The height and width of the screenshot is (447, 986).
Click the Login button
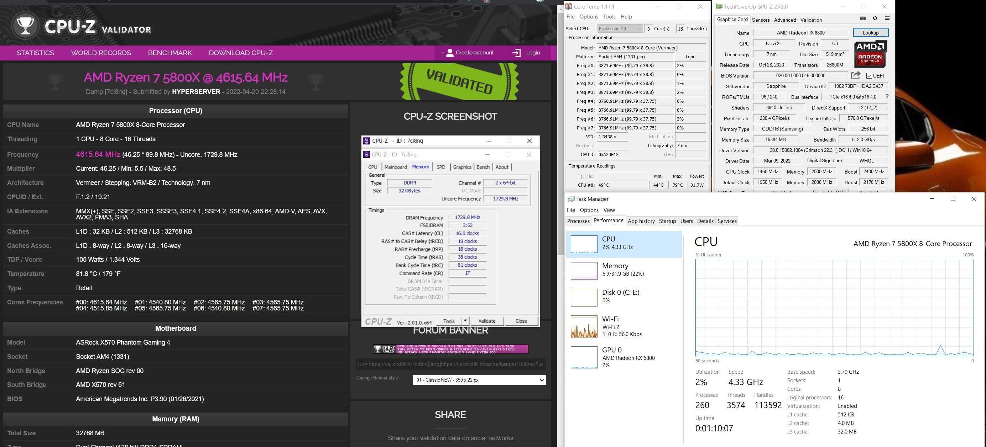(527, 53)
